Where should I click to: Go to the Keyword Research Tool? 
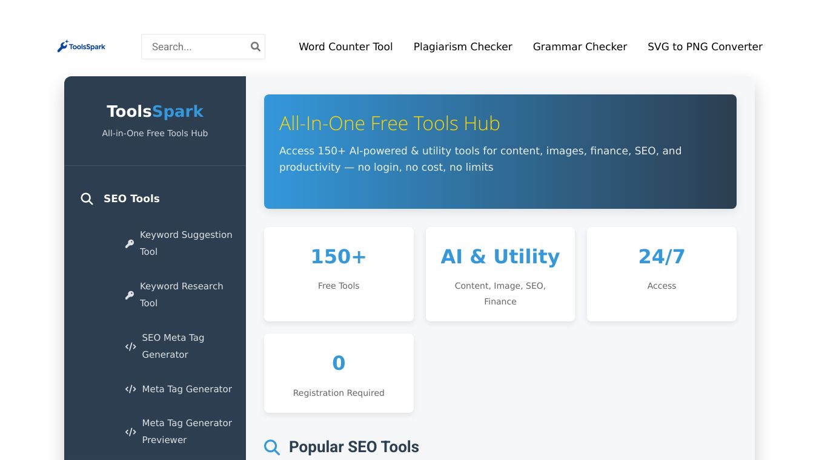point(181,294)
